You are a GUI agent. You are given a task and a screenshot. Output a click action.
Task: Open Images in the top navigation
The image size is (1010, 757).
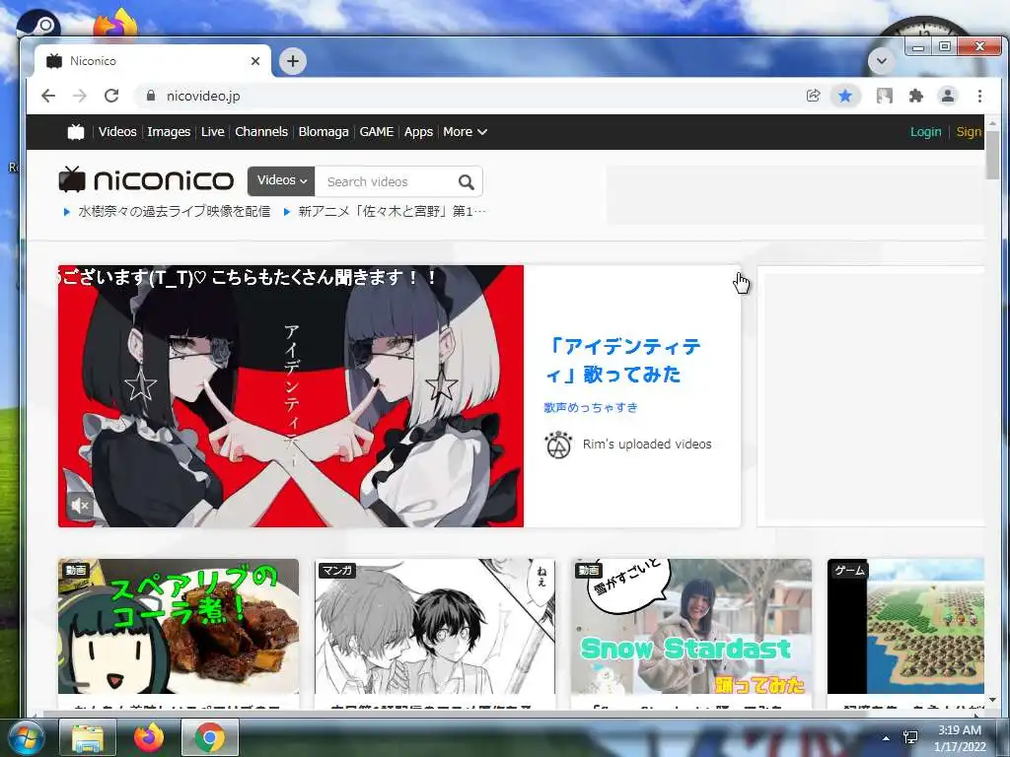click(169, 132)
